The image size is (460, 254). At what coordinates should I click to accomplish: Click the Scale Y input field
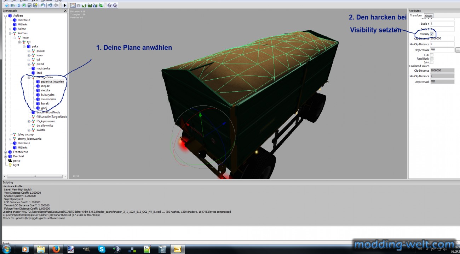pyautogui.click(x=442, y=24)
